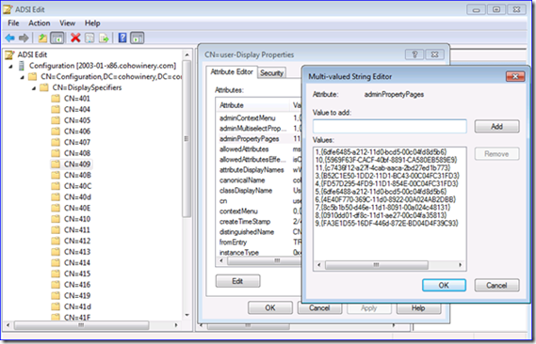This screenshot has width=536, height=344.
Task: Select the adminPropertyPages attribute row
Action: (x=260, y=139)
